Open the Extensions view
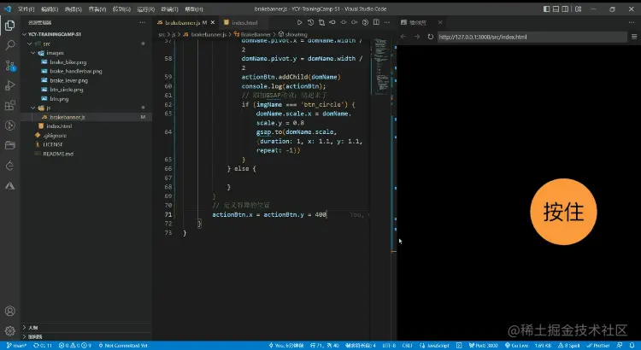Screen dimensions: 641x350 9,105
